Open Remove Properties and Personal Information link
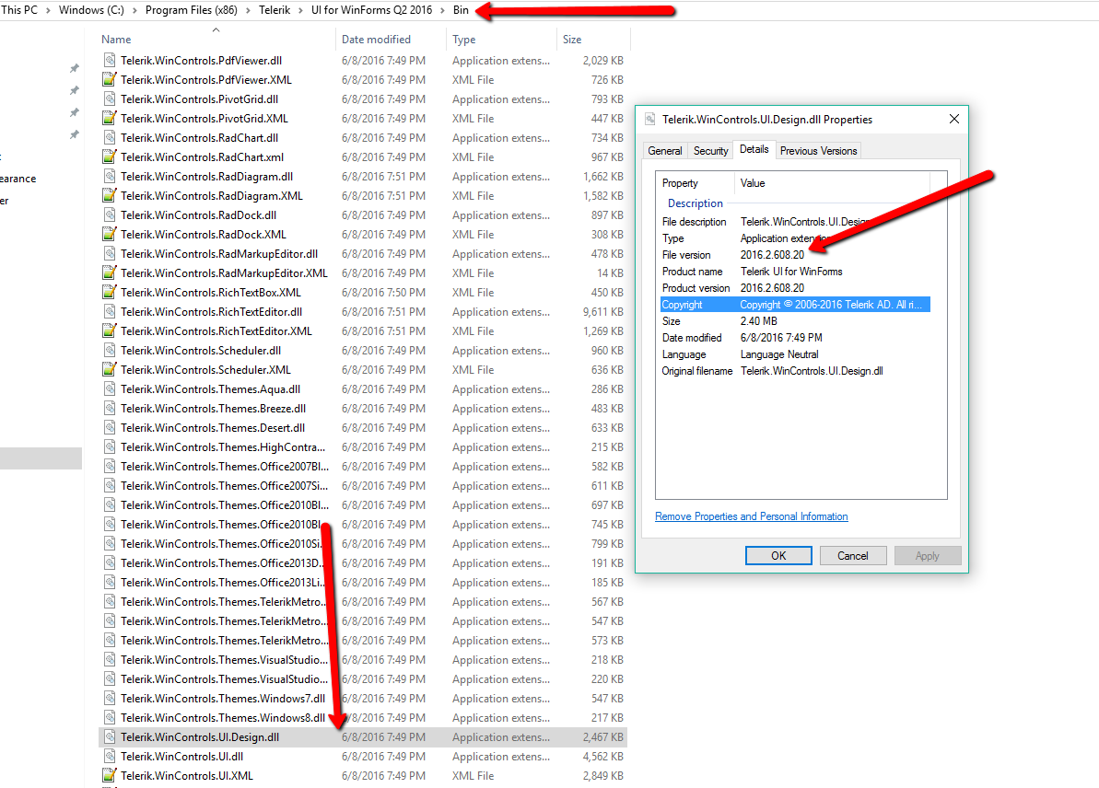1099x788 pixels. click(752, 516)
